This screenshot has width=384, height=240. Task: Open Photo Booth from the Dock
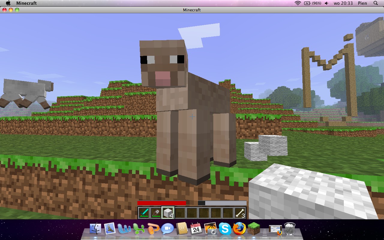(211, 229)
